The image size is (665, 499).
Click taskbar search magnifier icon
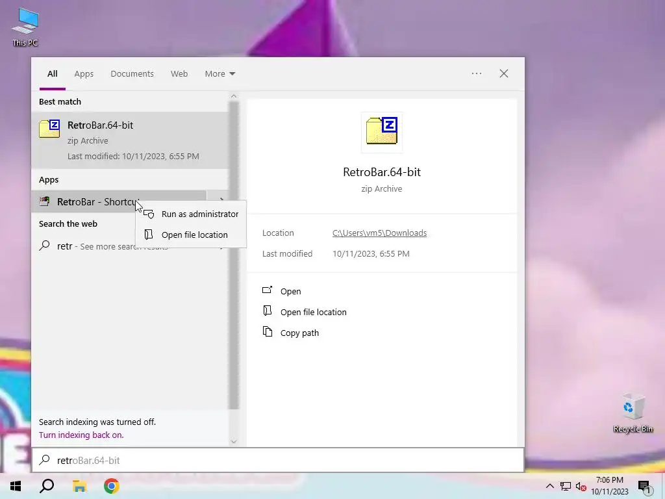47,486
